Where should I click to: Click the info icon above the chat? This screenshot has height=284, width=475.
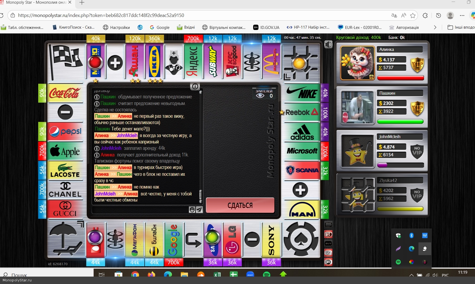point(195,86)
